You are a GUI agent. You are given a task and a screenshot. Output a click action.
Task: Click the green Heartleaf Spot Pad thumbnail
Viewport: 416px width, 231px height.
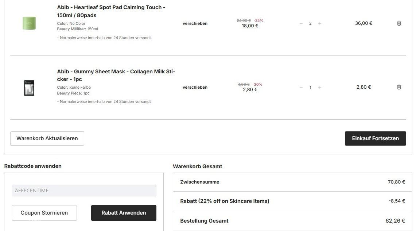point(29,23)
